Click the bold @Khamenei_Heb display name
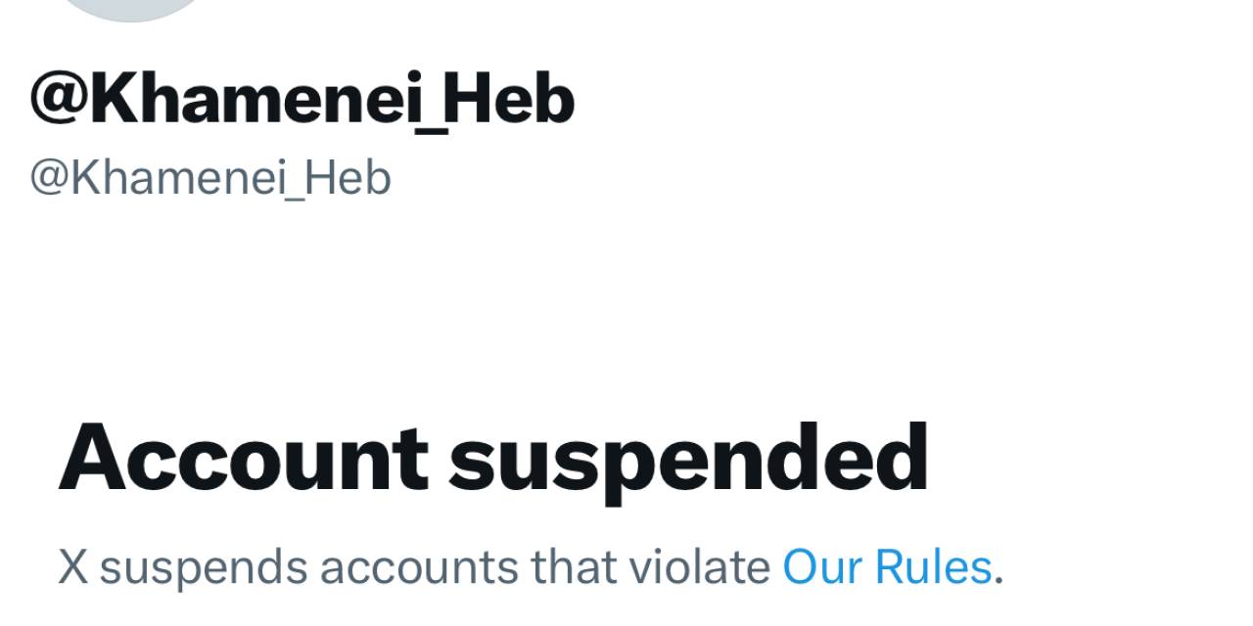Image resolution: width=1253 pixels, height=626 pixels. click(302, 100)
